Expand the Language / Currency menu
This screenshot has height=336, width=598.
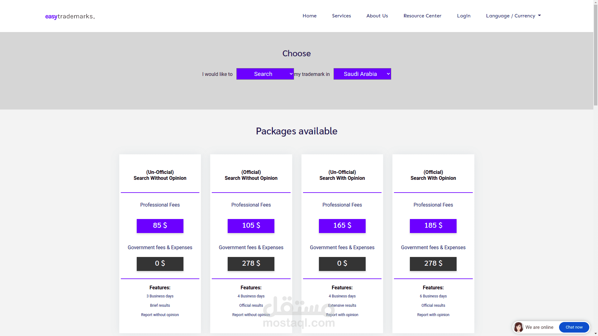[x=513, y=16]
